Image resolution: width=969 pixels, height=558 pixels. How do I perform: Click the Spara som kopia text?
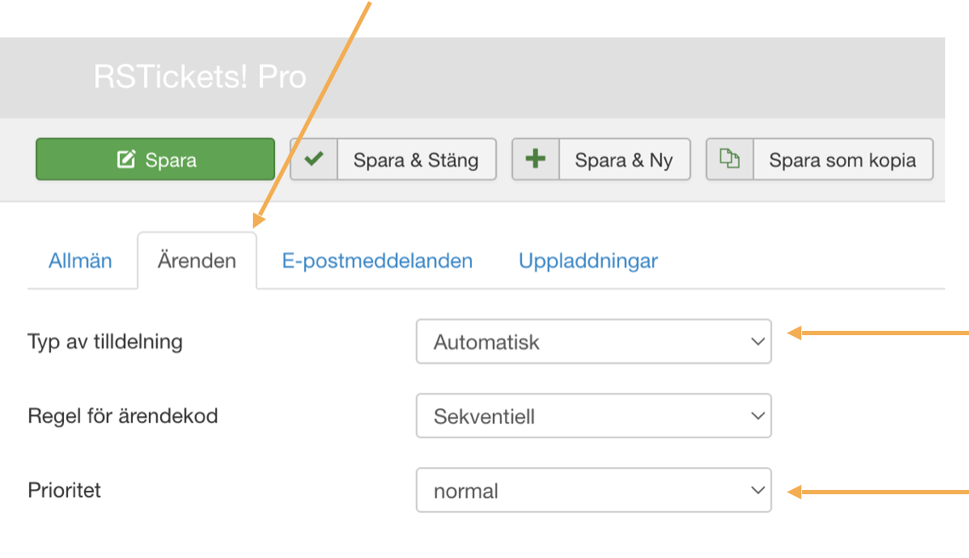tap(842, 160)
